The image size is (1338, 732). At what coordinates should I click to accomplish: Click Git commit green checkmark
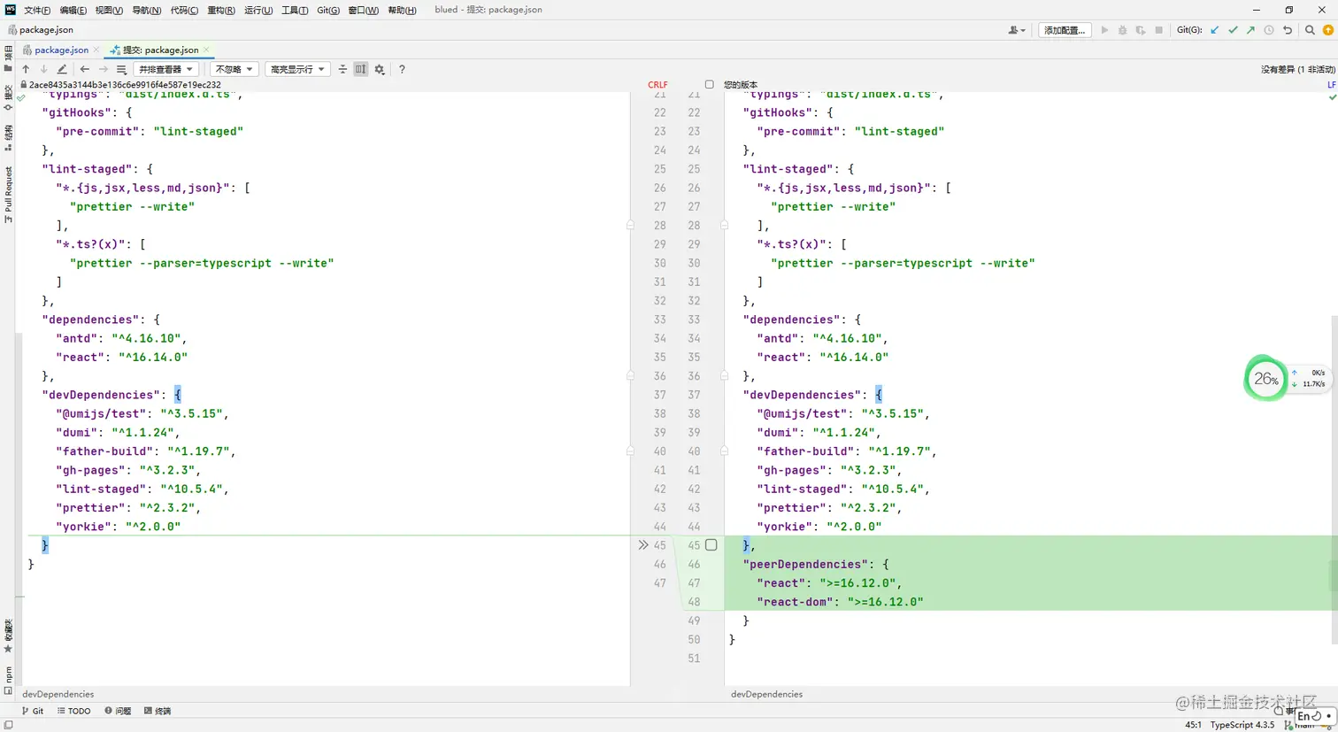click(x=1233, y=30)
